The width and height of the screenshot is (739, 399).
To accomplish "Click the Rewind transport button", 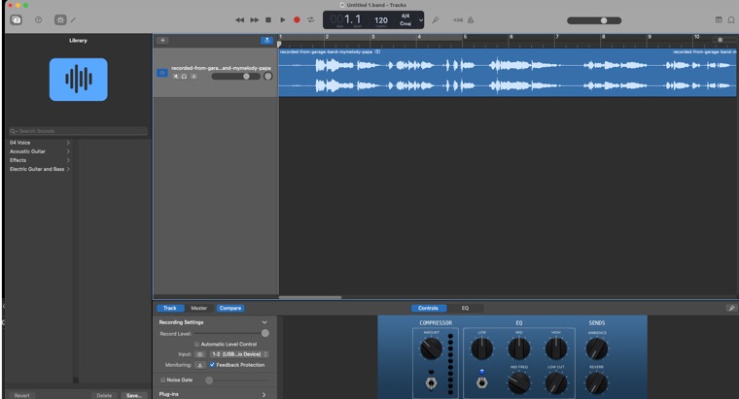I will [239, 19].
